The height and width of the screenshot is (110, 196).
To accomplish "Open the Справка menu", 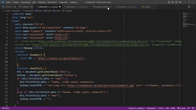I will tap(73, 2).
